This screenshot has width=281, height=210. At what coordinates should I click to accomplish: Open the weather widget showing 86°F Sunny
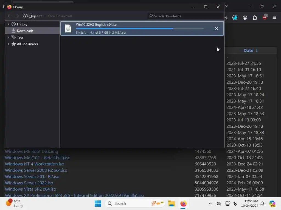point(14,203)
